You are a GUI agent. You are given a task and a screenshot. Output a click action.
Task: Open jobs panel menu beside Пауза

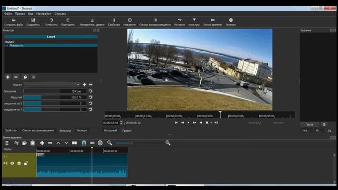click(x=324, y=125)
